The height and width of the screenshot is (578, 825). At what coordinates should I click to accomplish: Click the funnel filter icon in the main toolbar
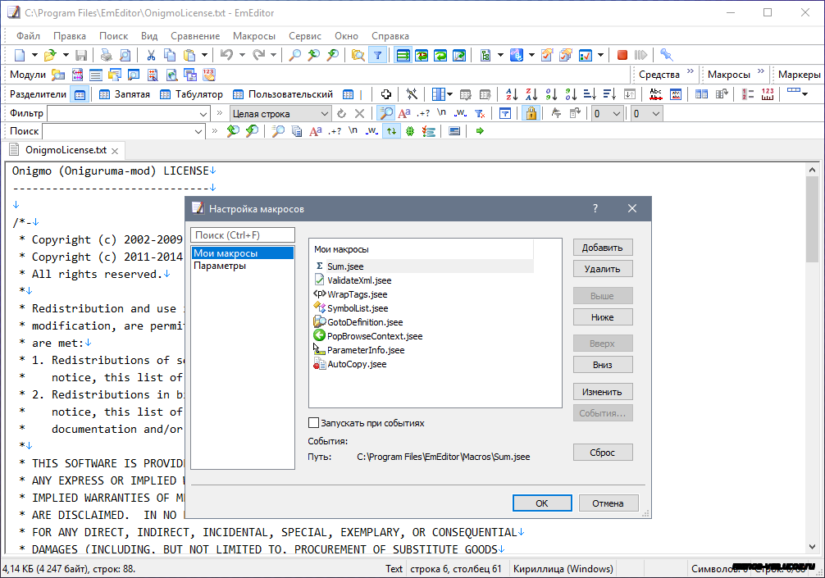[x=378, y=55]
